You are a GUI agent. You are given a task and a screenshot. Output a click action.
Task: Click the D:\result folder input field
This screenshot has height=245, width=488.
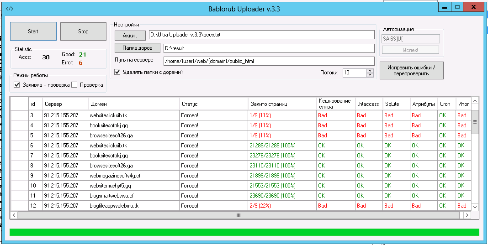point(269,48)
